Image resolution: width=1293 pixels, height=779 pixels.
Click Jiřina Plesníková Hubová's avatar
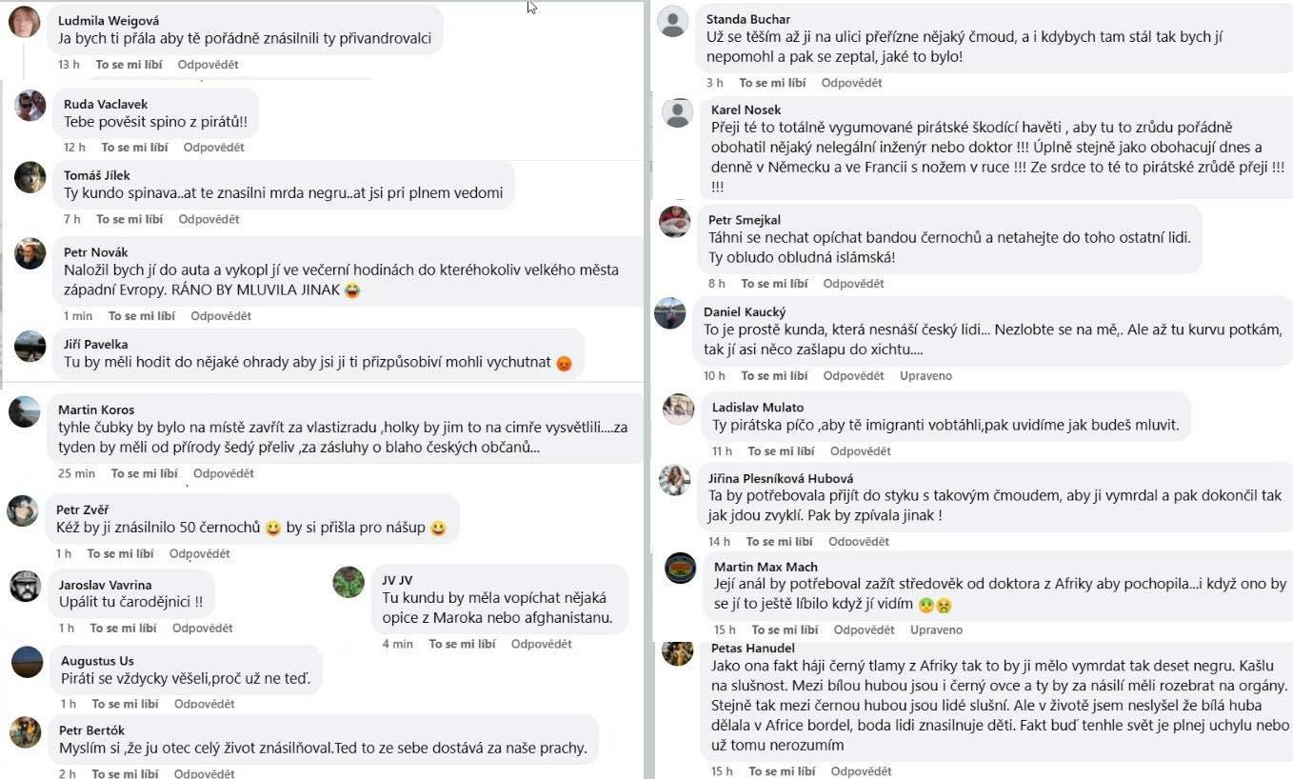[x=675, y=480]
